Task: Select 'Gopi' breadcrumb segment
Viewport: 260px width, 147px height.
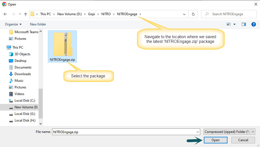Action: 91,14
